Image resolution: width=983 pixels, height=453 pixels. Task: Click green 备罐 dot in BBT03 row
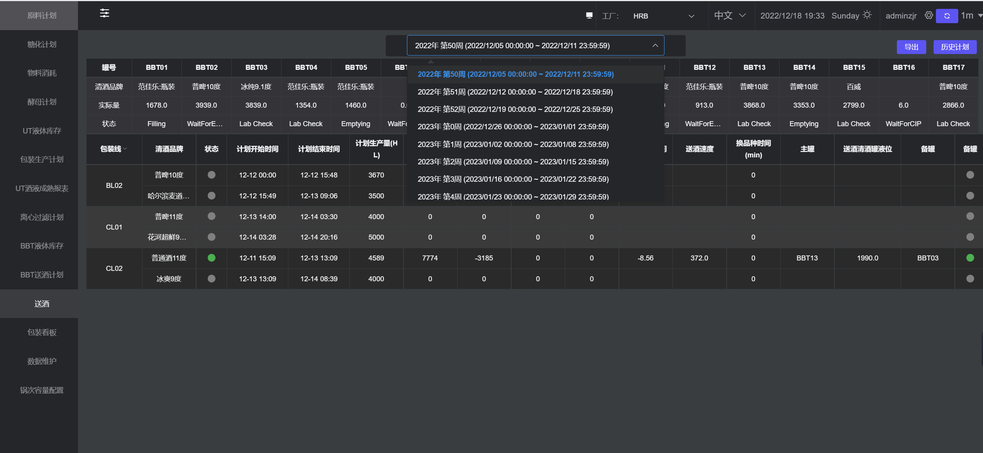970,258
